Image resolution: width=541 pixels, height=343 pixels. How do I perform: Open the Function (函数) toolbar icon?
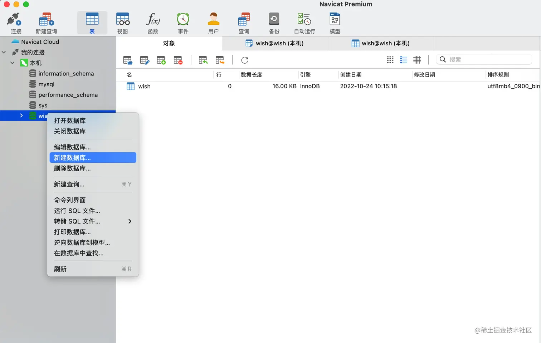pyautogui.click(x=153, y=23)
